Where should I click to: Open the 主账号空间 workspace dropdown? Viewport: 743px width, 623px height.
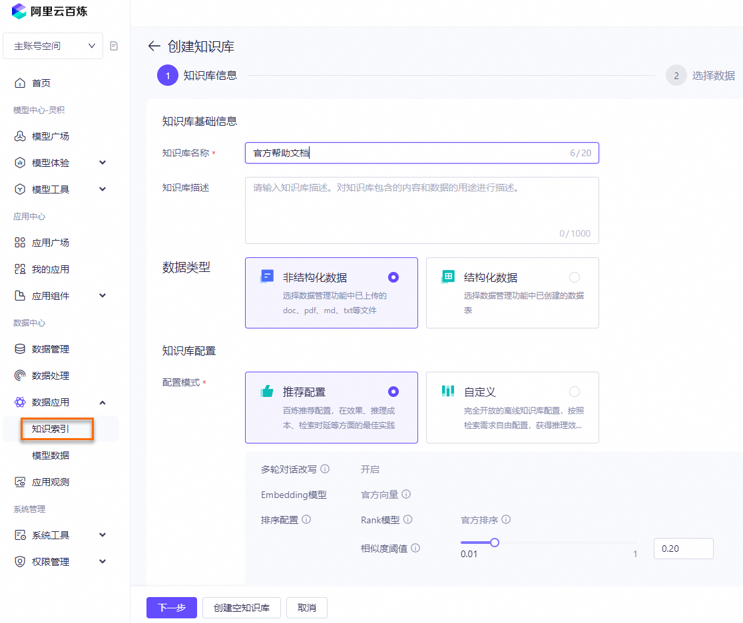(53, 46)
